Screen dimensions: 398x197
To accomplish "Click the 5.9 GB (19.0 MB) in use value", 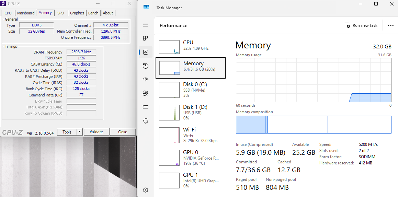I will 261,152.
